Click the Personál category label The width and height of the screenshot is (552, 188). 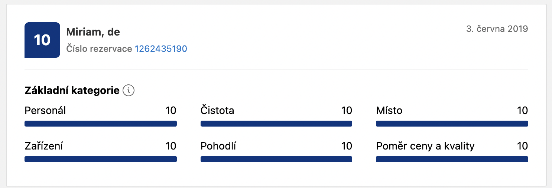(x=45, y=110)
